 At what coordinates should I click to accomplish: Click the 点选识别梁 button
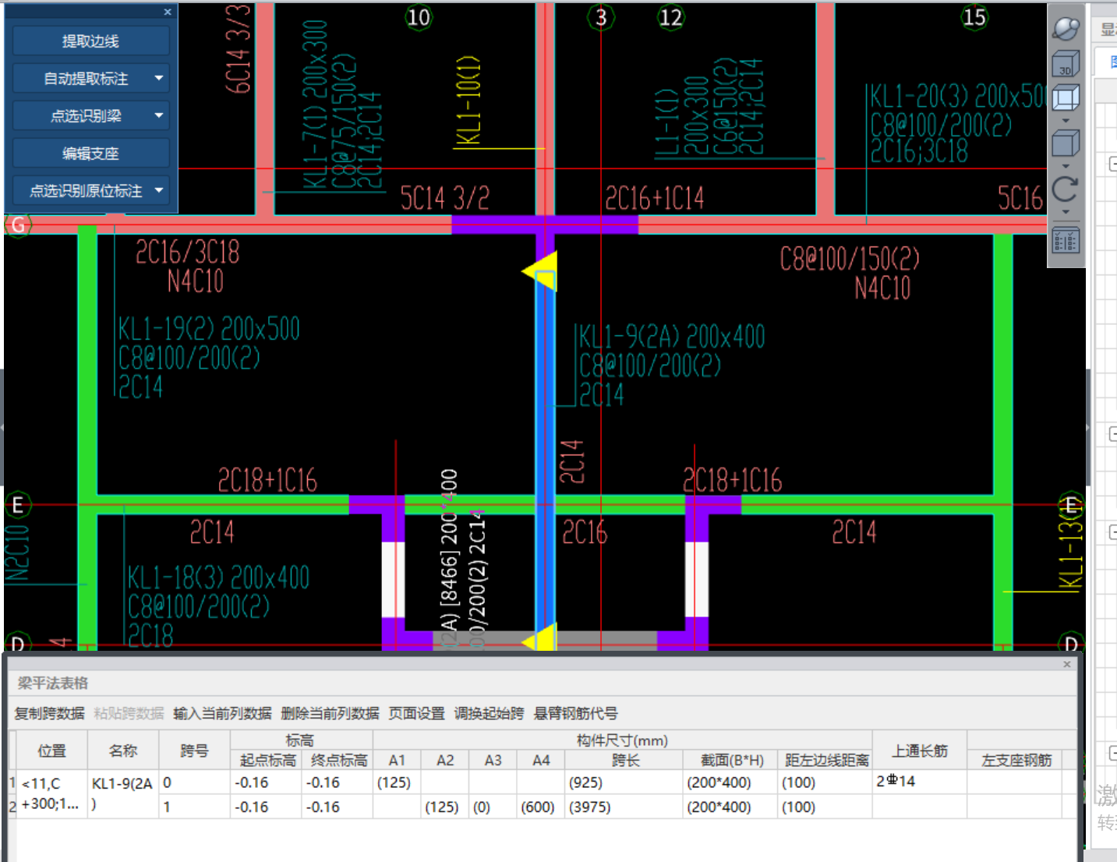[86, 116]
